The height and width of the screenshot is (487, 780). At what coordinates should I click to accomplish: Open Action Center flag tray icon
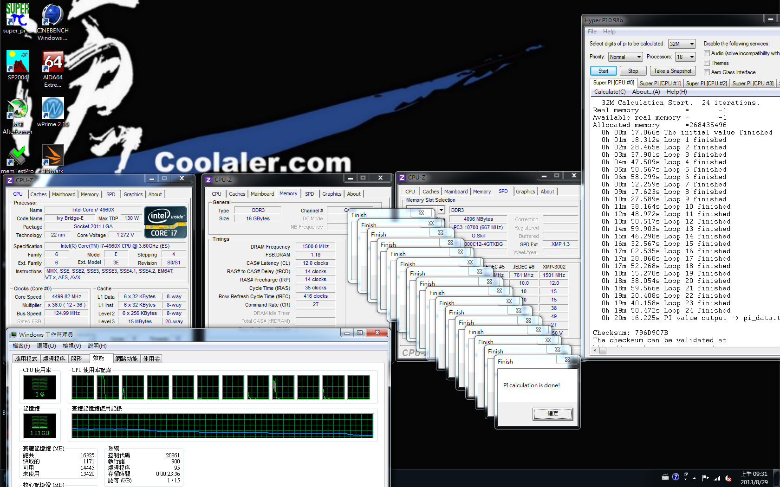tap(705, 478)
